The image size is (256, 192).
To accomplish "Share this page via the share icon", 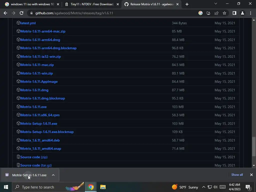I will [216, 13].
